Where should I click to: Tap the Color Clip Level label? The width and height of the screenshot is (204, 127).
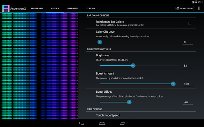[x=106, y=32]
